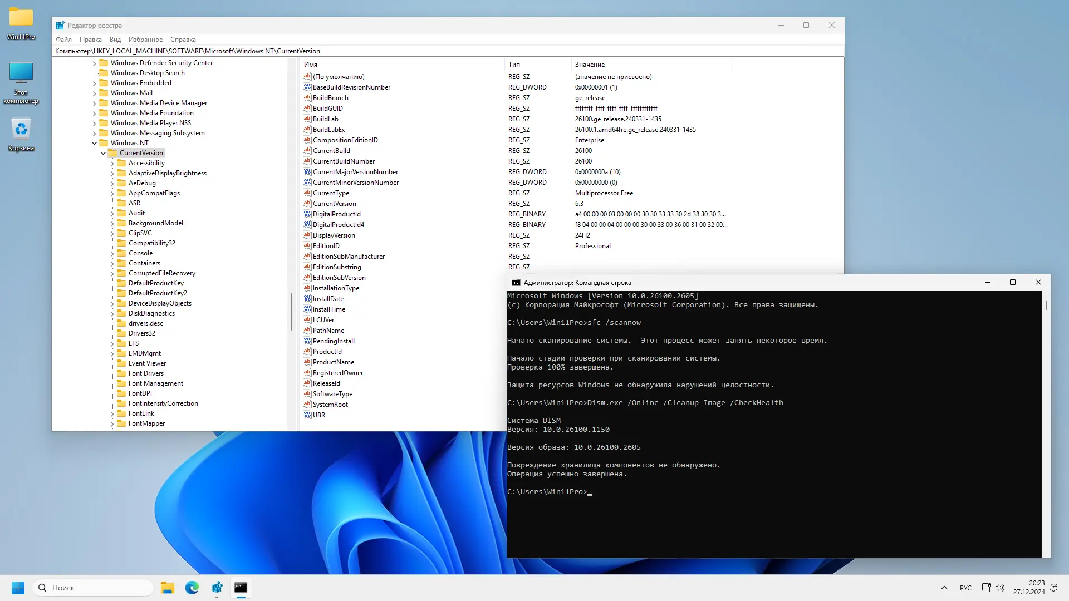The image size is (1069, 601).
Task: Select the BuildLabEx string value icon
Action: tap(307, 129)
